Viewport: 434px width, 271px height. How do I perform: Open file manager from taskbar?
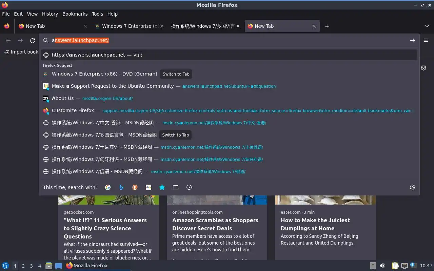coord(49,266)
